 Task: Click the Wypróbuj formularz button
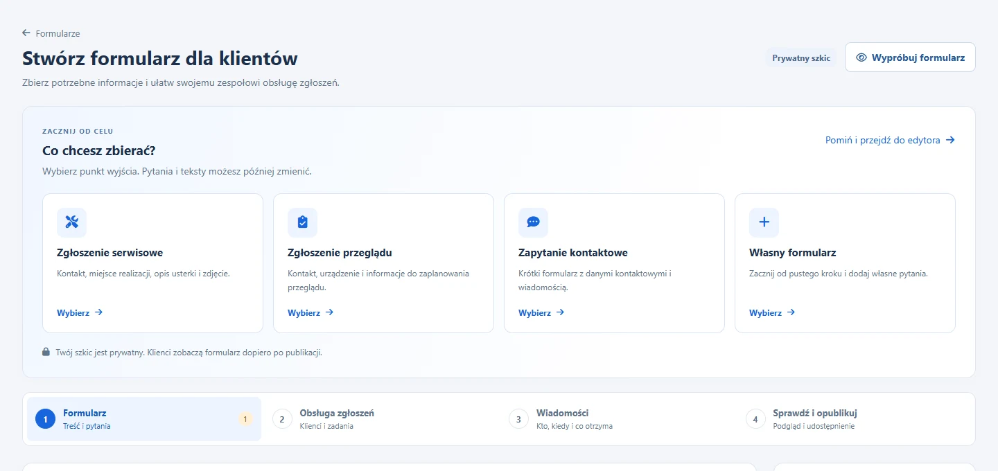pyautogui.click(x=910, y=57)
